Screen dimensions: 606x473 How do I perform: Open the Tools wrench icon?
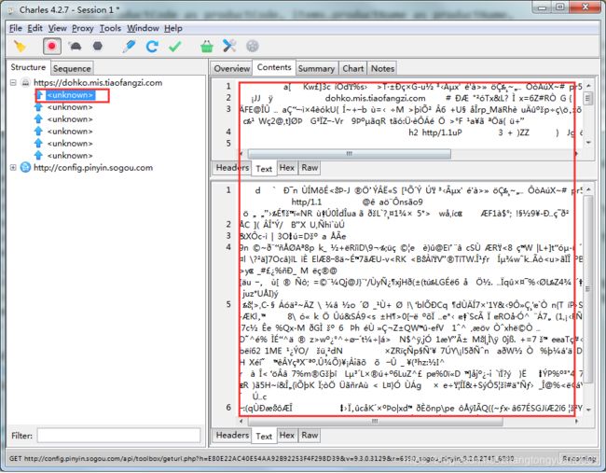tap(229, 47)
